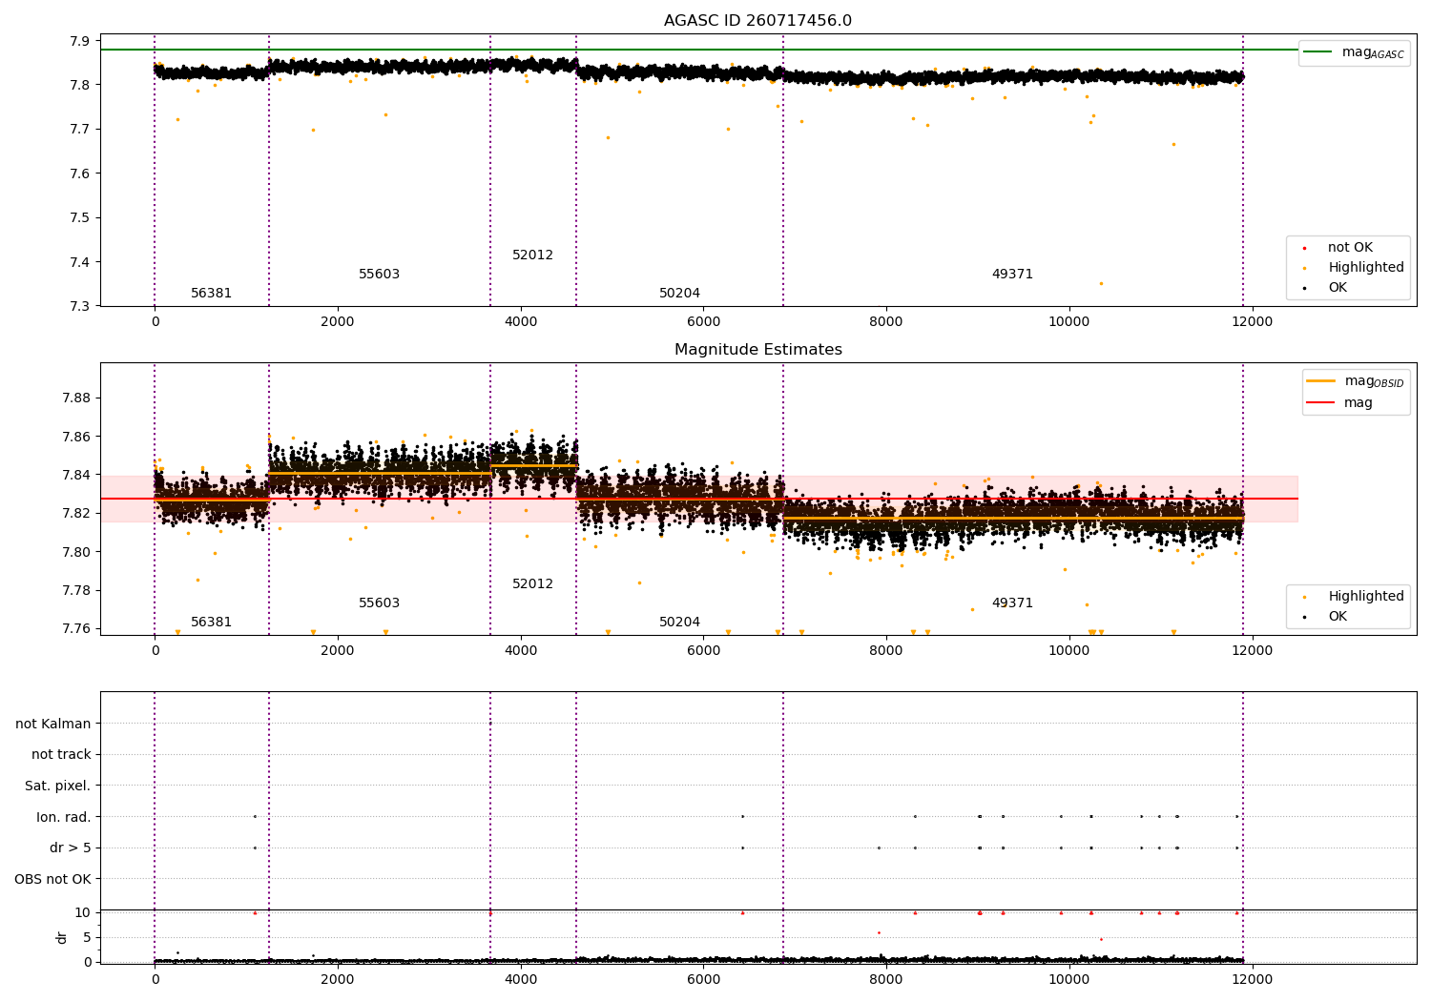The image size is (1431, 1001).
Task: Click obsid label 56381 in Magnitude Estimates plot
Action: 211,623
